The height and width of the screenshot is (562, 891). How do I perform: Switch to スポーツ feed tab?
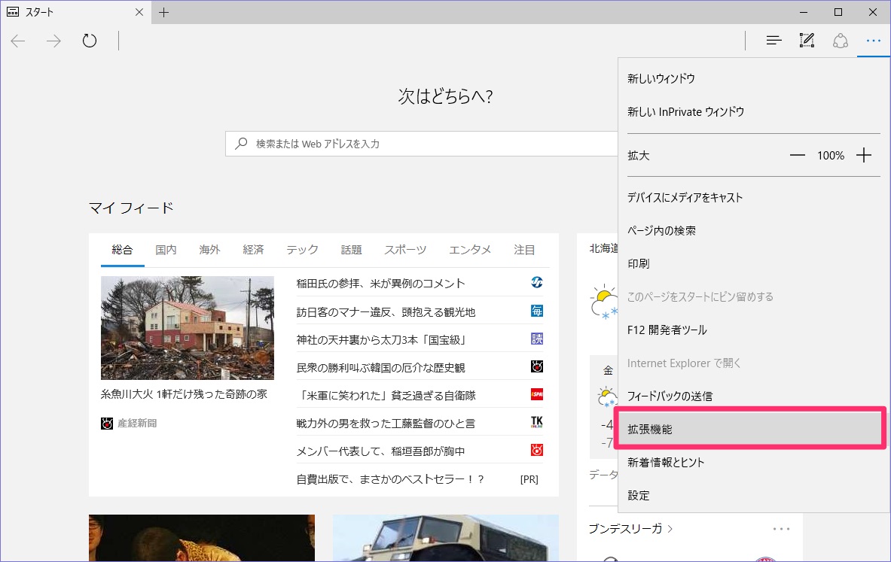tap(405, 250)
